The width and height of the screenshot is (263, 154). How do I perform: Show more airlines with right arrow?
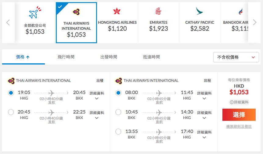coord(255,22)
